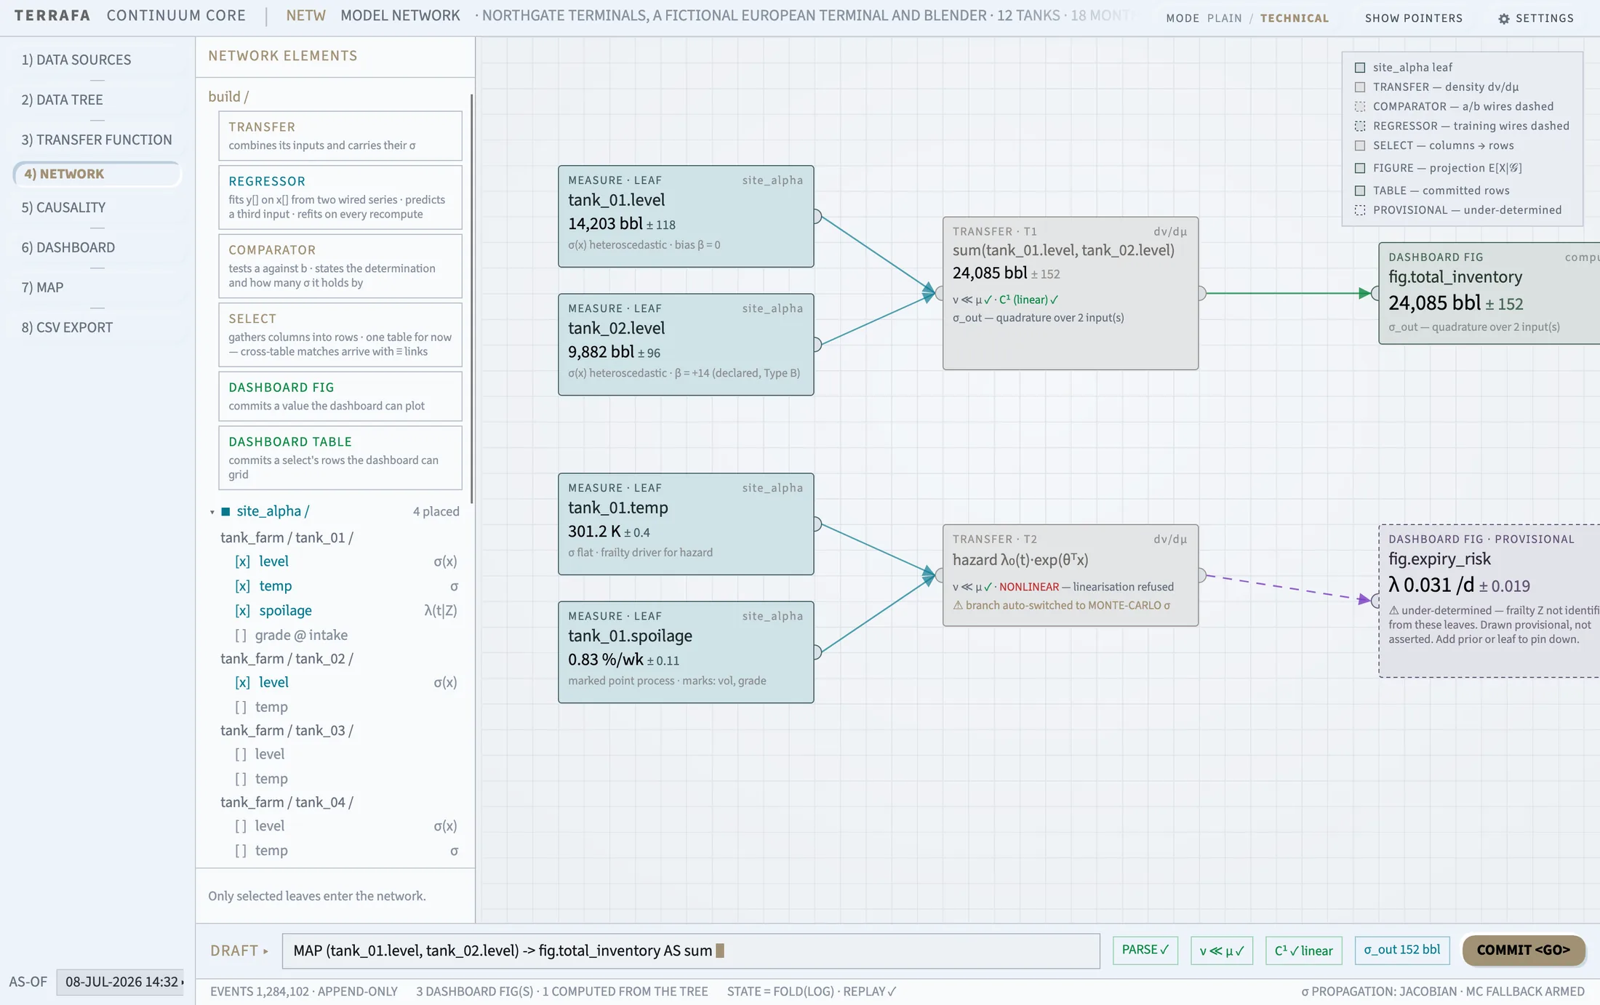Click output port of tank_01.level node

pos(817,216)
